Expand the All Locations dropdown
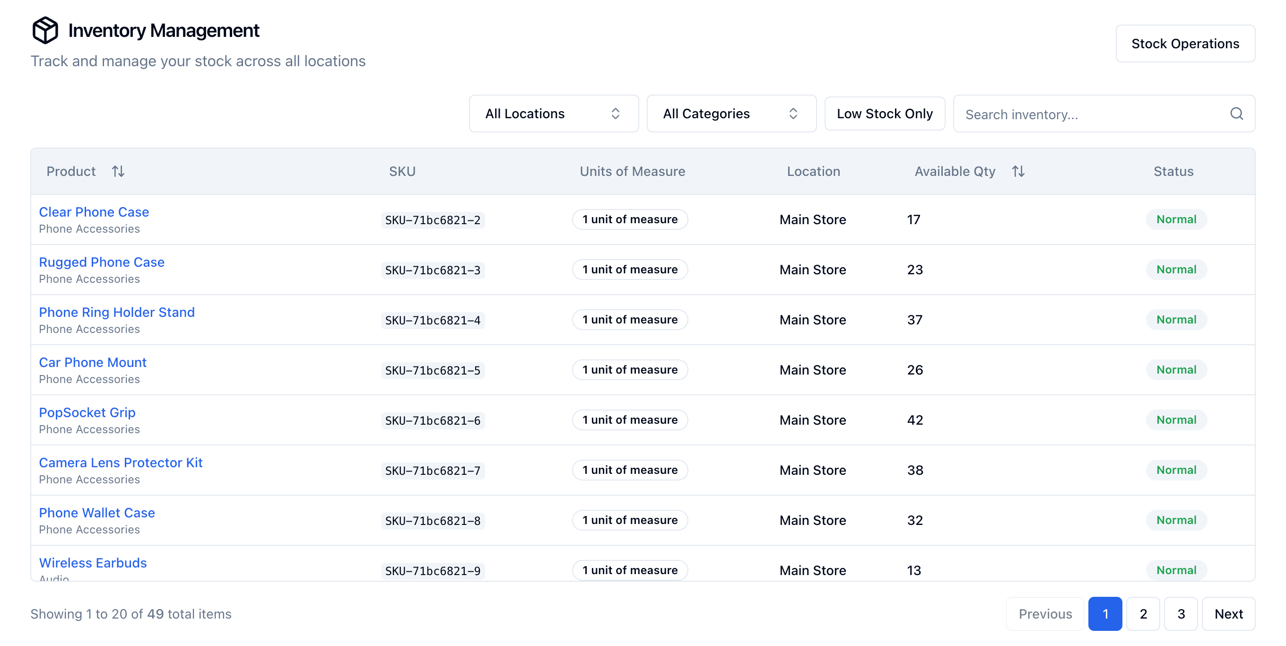Viewport: 1286px width, 646px height. pos(554,113)
